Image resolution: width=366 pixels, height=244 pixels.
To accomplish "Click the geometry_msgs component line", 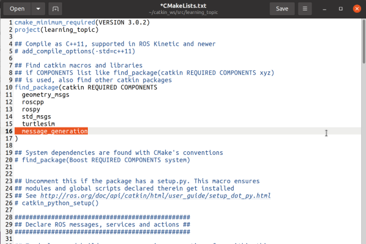I will [45, 95].
